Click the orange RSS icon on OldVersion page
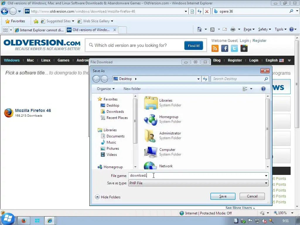300x225 pixels. tap(215, 48)
